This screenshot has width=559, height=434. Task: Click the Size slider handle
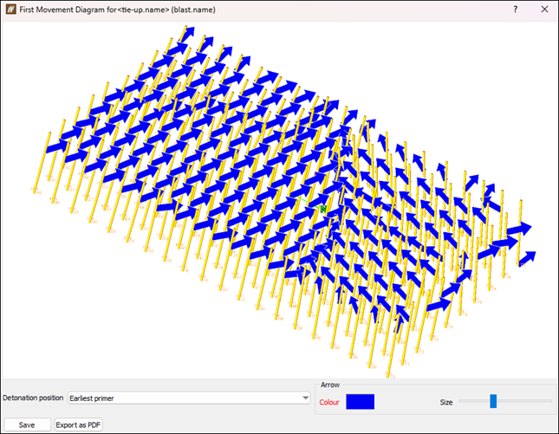pos(493,401)
